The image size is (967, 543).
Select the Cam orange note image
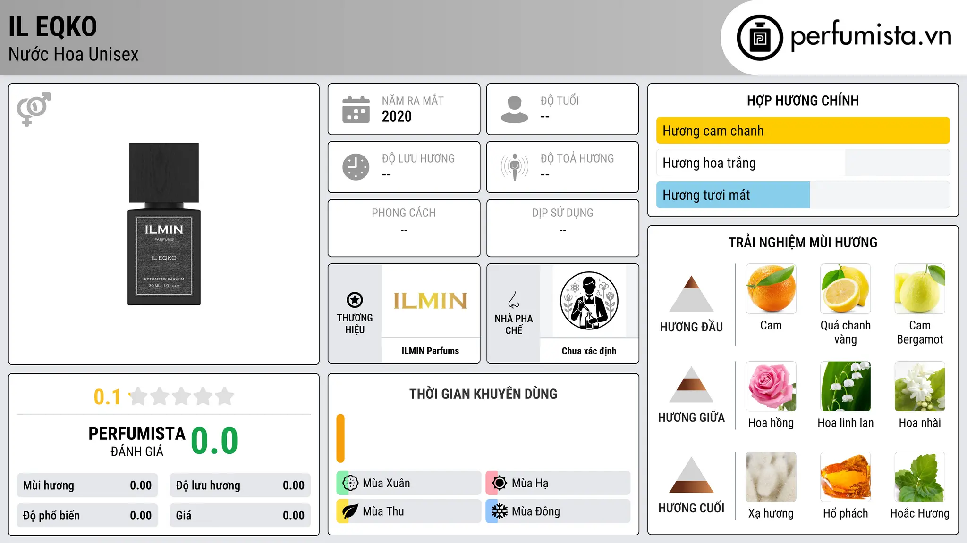[771, 289]
